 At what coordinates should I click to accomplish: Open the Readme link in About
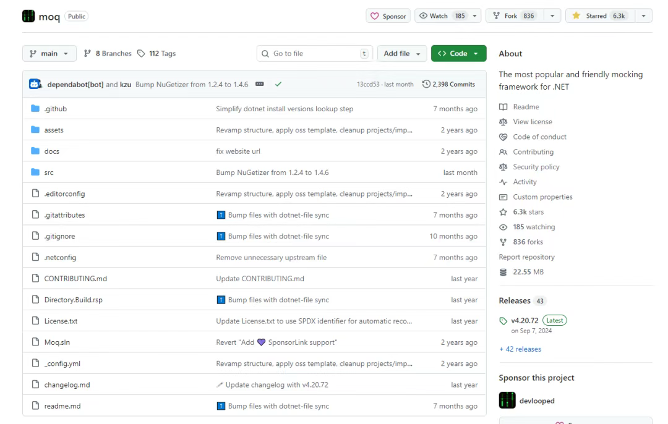click(526, 107)
